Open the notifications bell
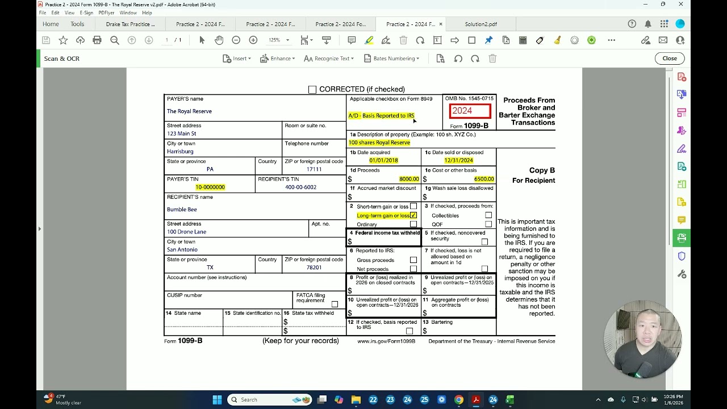The width and height of the screenshot is (727, 409). click(648, 24)
